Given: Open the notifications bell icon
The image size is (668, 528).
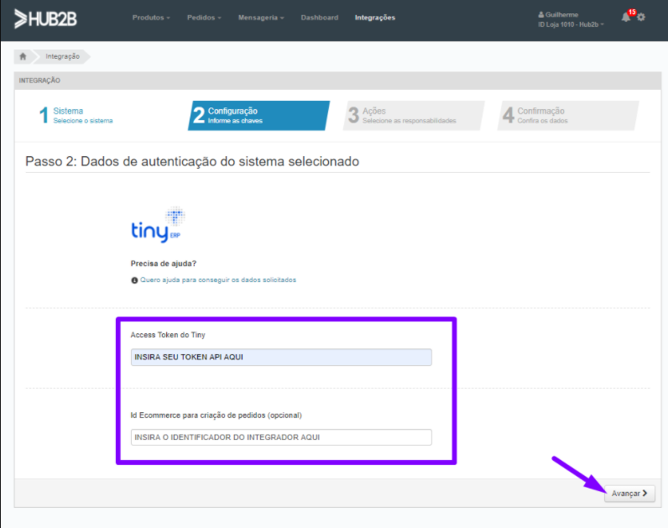Looking at the screenshot, I should [625, 18].
